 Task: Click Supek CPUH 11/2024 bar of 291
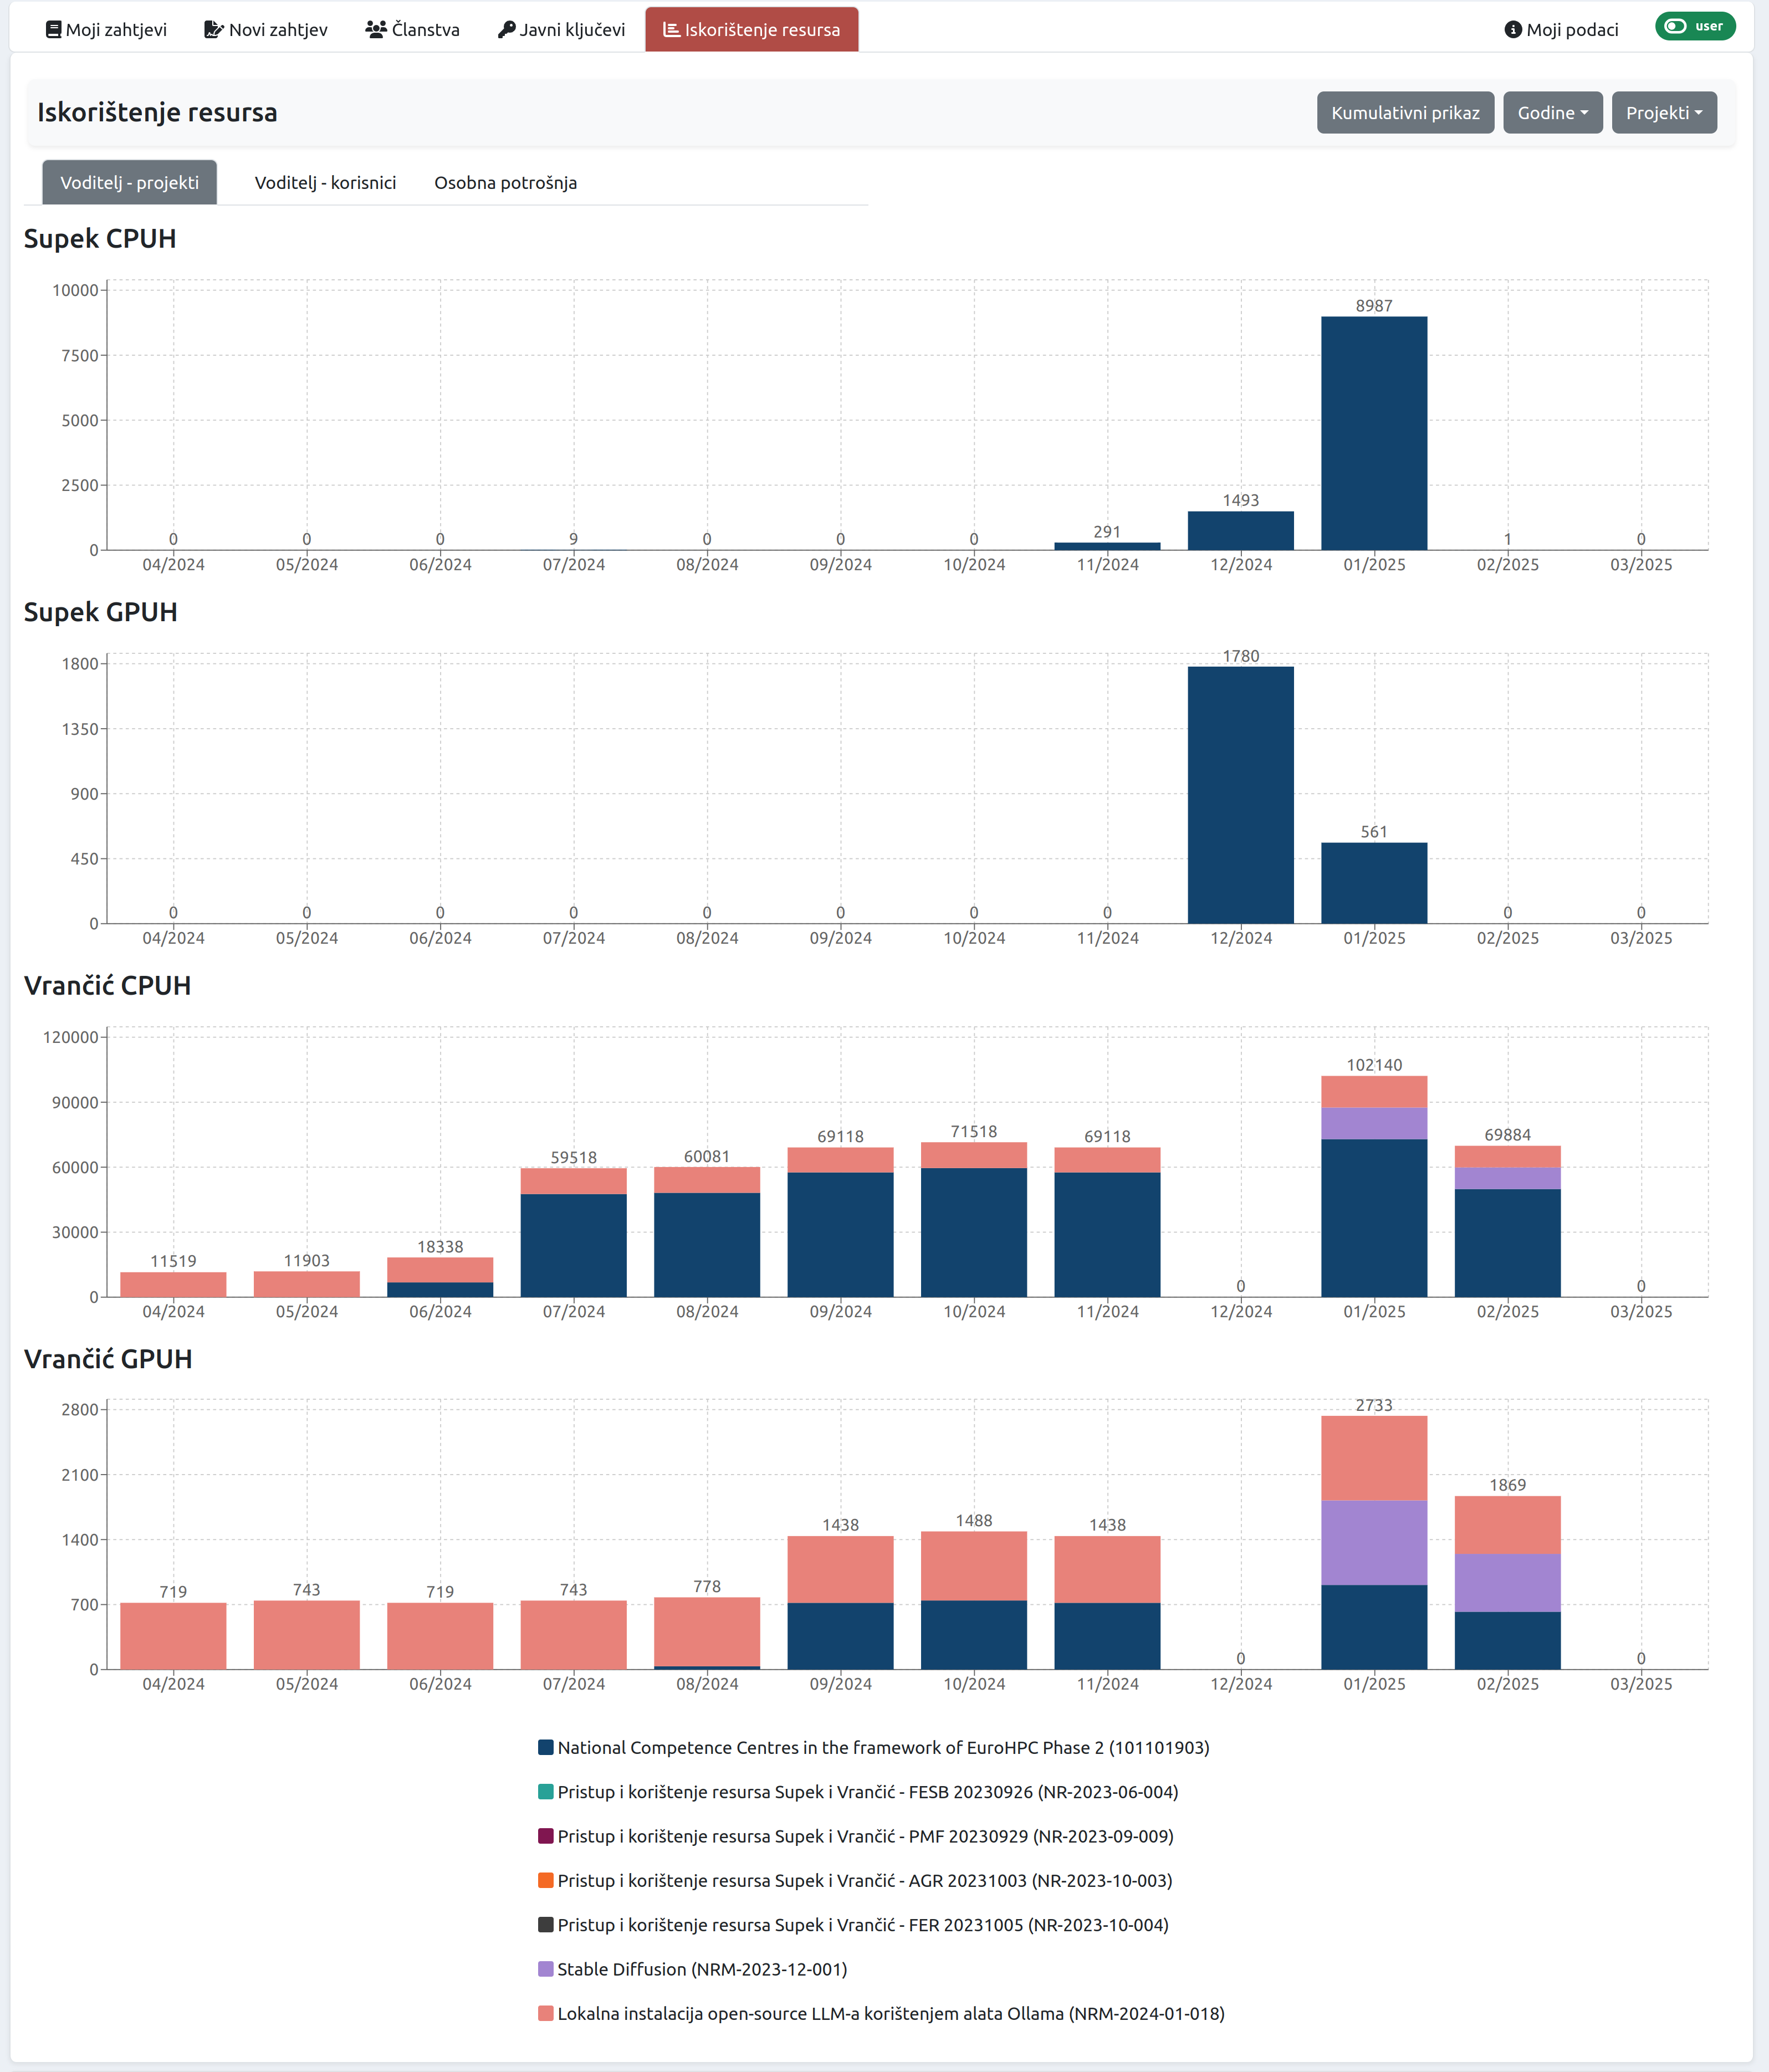(x=1107, y=546)
